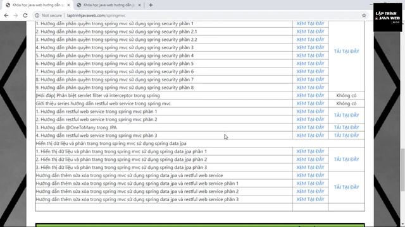Click TẢI TẠI ĐÂY for restful web service phần 3
405x227 pixels.
(x=346, y=135)
